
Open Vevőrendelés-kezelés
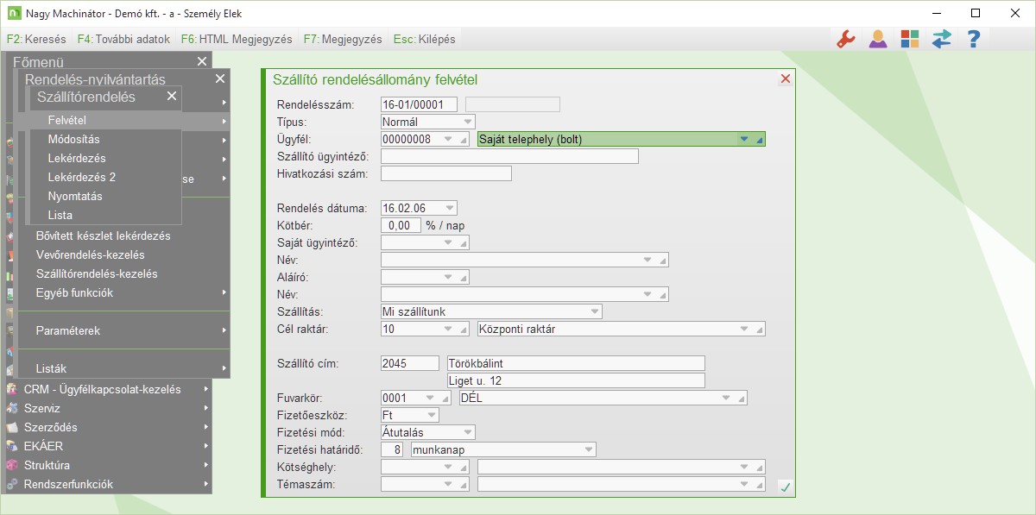90,254
